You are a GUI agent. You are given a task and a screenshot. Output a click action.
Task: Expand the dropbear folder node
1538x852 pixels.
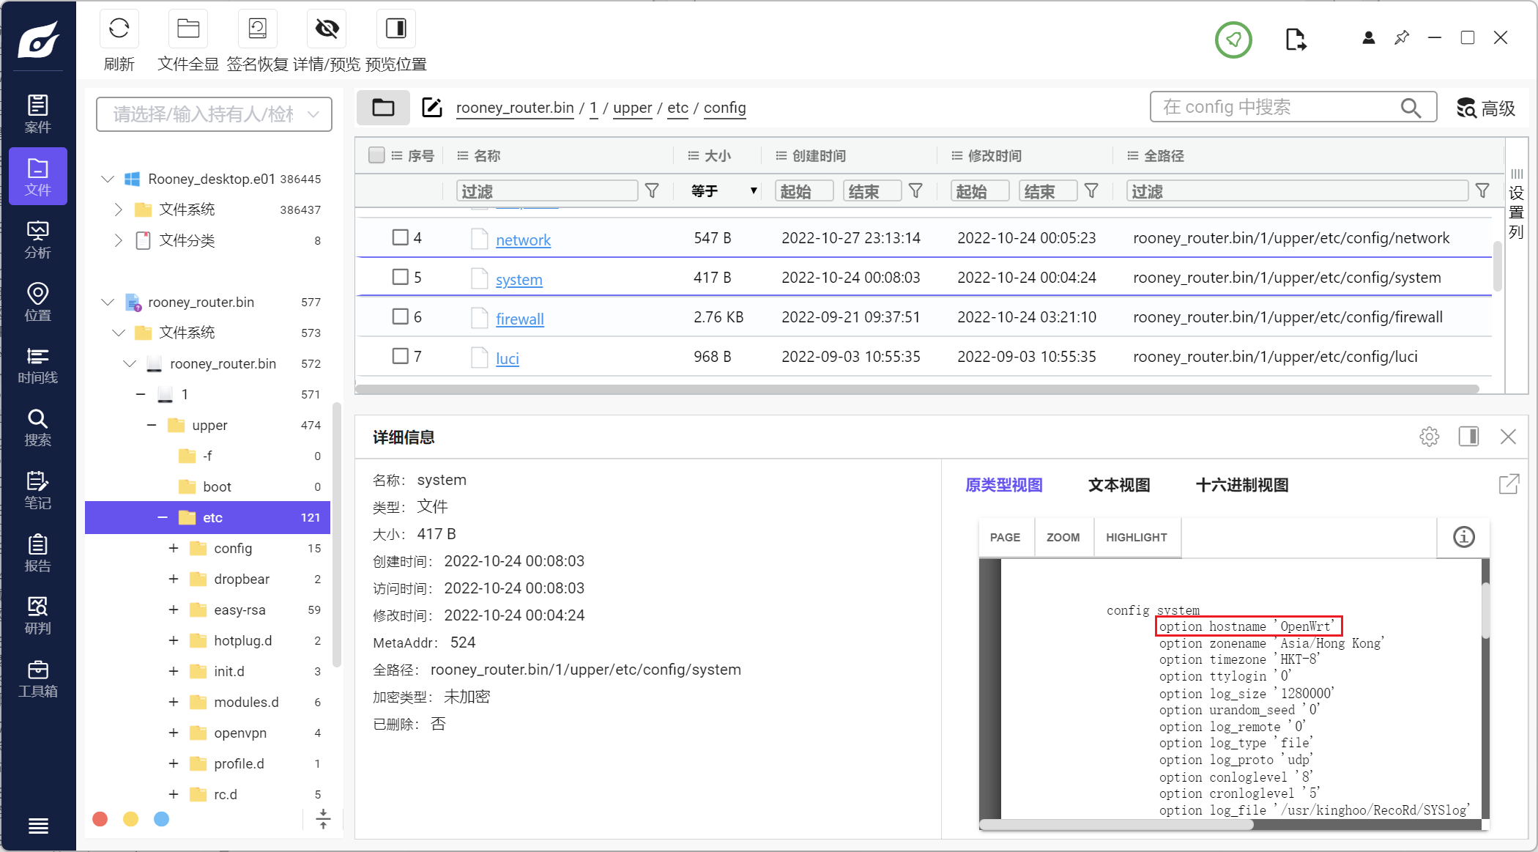click(x=174, y=579)
